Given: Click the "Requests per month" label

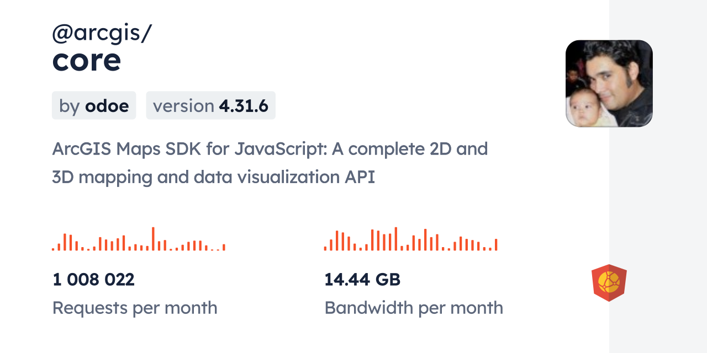Looking at the screenshot, I should click(135, 308).
